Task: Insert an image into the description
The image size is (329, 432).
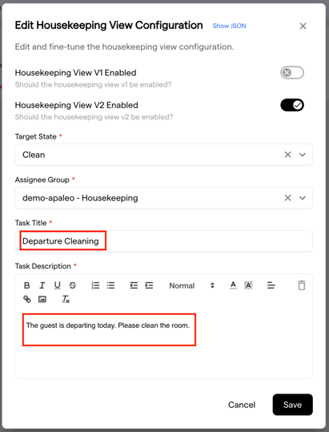Action: [x=42, y=299]
